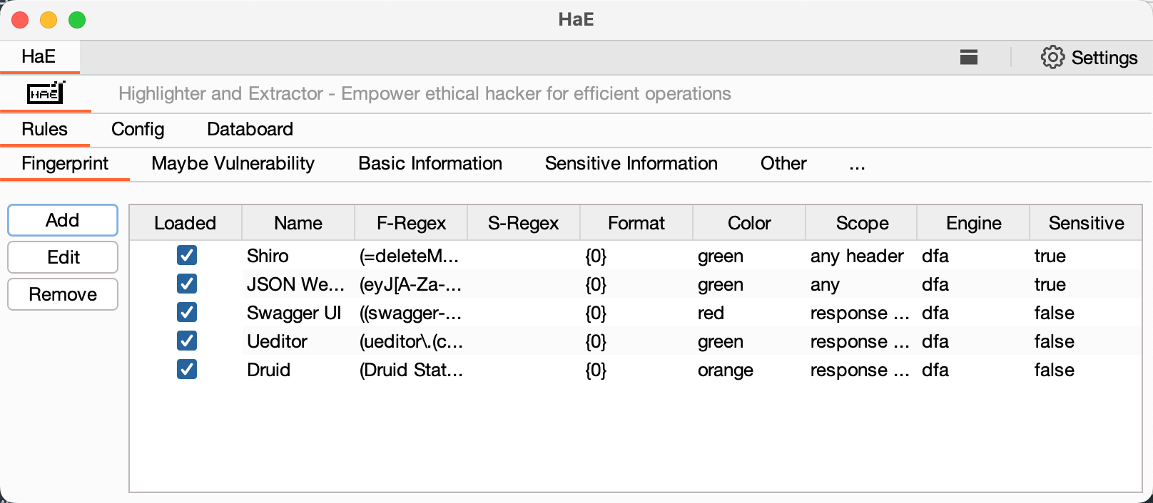Select the Maybe Vulnerability tab
This screenshot has width=1153, height=503.
click(233, 164)
